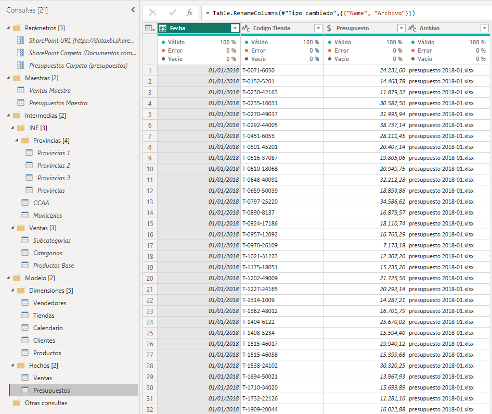
Task: Click the Presupuesto column quality bar
Action: tap(365, 35)
